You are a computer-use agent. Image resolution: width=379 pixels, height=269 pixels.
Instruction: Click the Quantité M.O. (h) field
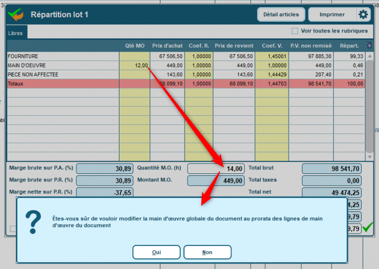point(216,168)
